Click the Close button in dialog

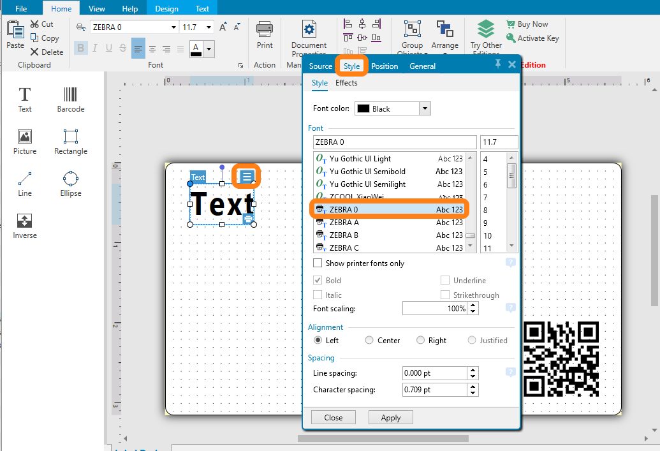coord(333,418)
